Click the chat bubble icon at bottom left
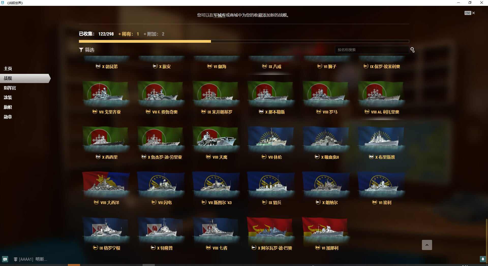This screenshot has height=266, width=488. coord(5,259)
